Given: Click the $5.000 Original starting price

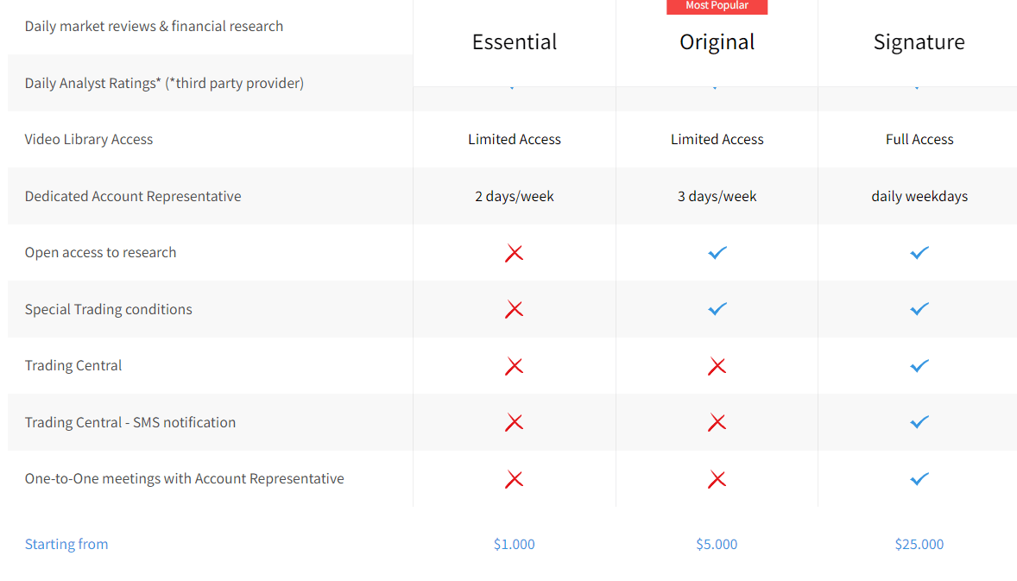Looking at the screenshot, I should (717, 544).
